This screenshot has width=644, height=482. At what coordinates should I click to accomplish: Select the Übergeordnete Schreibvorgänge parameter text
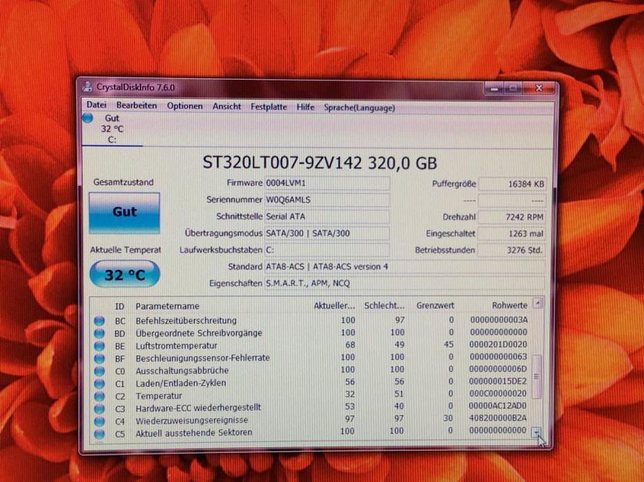click(x=199, y=333)
